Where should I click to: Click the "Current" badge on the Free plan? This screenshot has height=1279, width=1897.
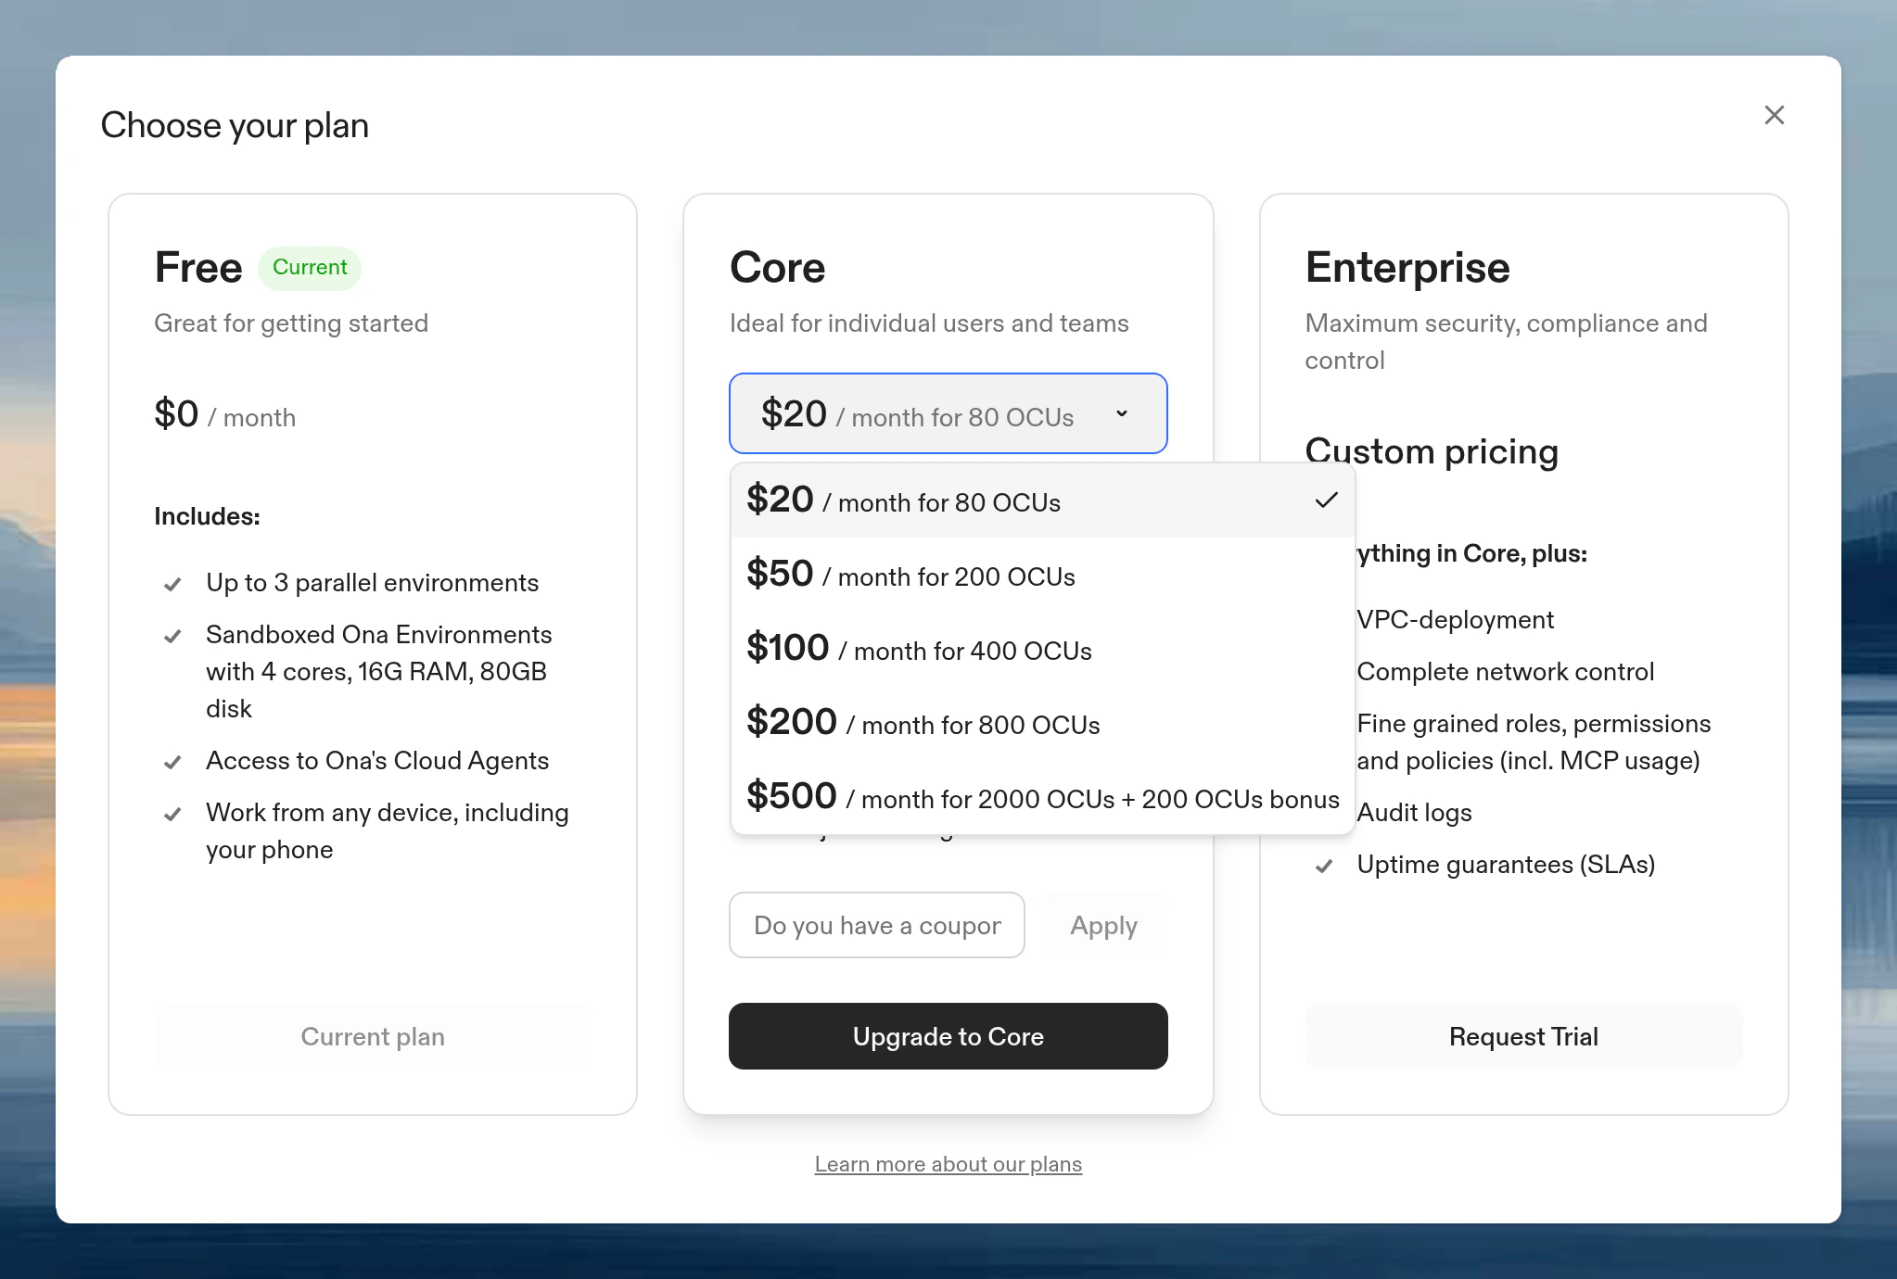click(310, 267)
